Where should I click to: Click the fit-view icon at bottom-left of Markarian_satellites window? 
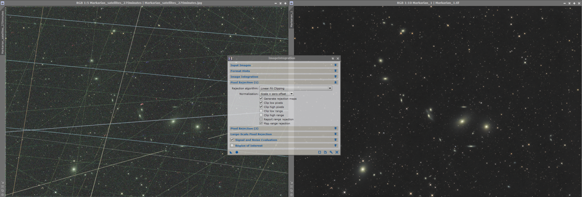pos(2,186)
